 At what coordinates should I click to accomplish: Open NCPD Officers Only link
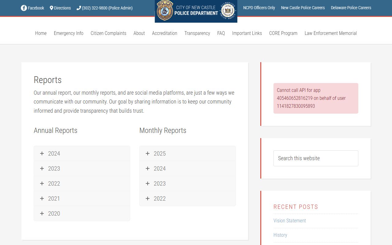[x=259, y=8]
